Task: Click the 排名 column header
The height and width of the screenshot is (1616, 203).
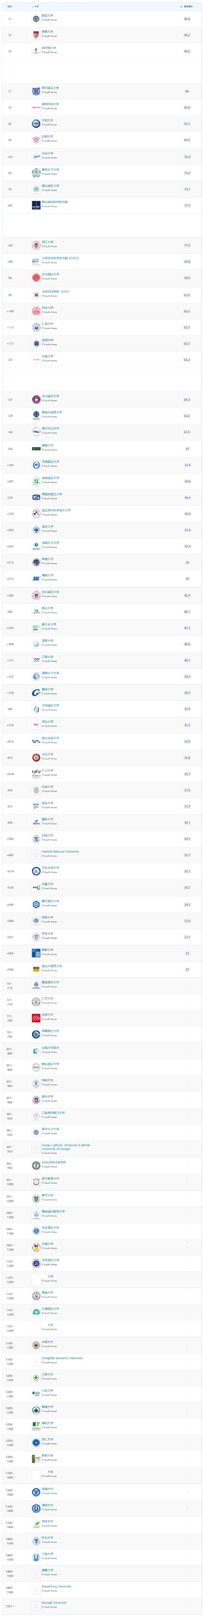Action: (x=9, y=6)
